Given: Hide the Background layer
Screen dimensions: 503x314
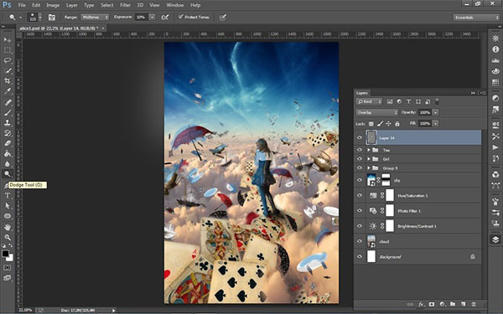Looking at the screenshot, I should 360,257.
